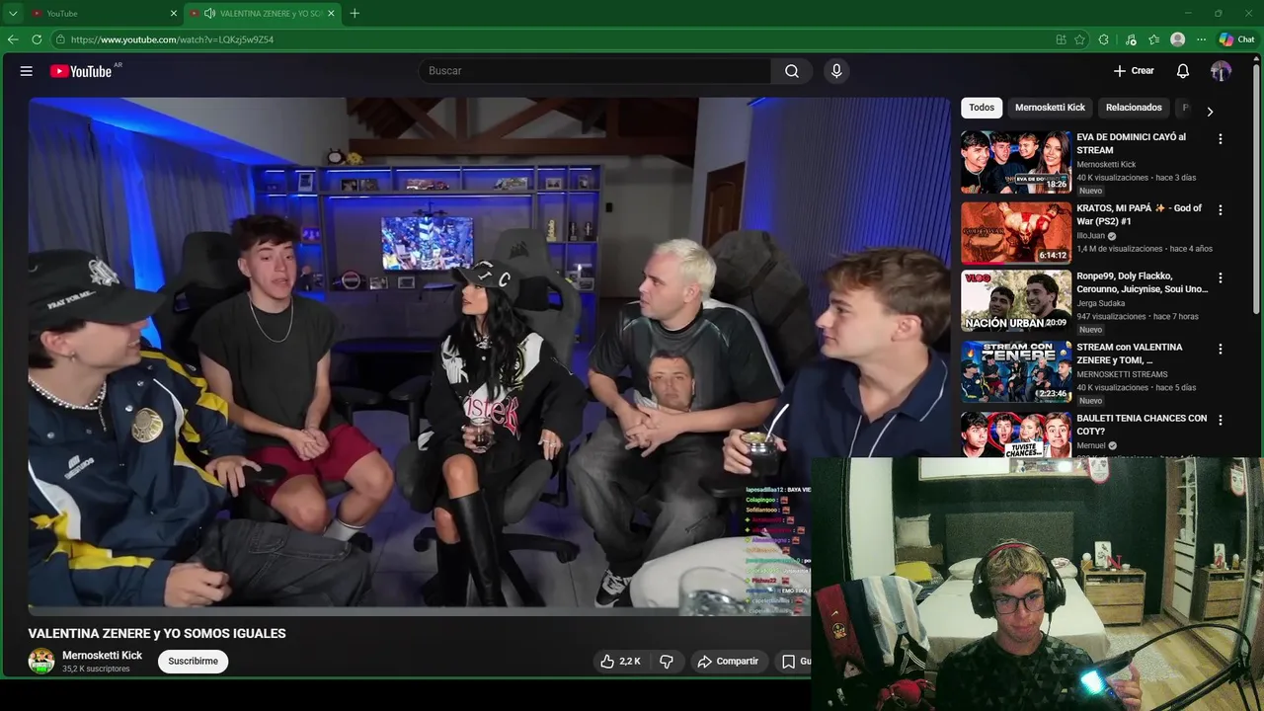This screenshot has height=711, width=1264.
Task: Click title 'KRATOS, MI PAPÁ - God of War'
Action: tap(1140, 215)
